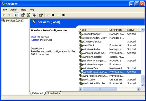This screenshot has width=146, height=101.
Task: Select the Windows Image Ac... service name
Action: (95, 53)
